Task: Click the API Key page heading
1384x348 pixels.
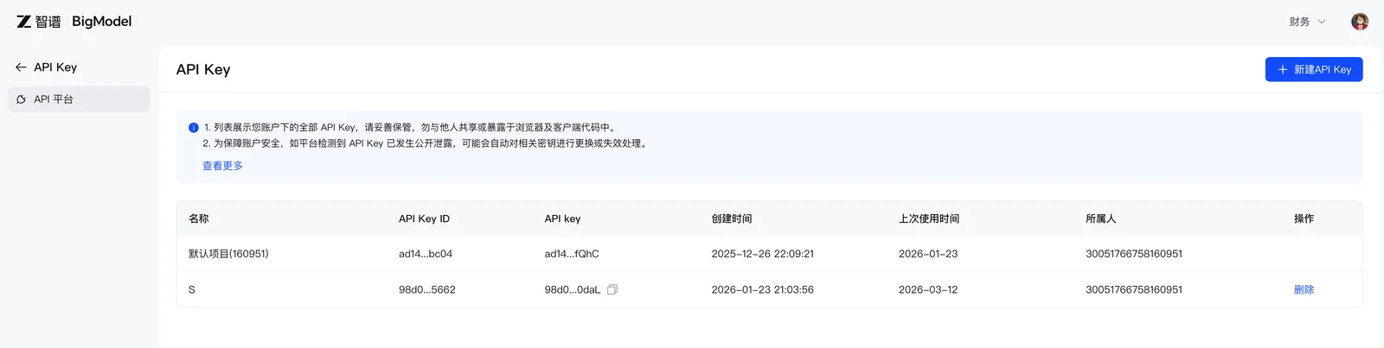Action: coord(203,70)
